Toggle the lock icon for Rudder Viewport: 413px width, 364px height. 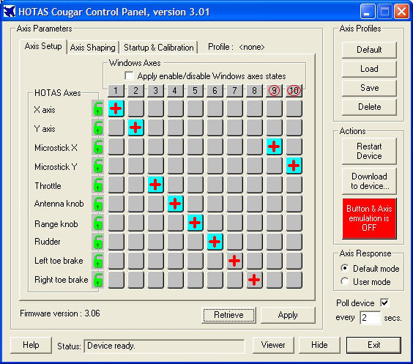pos(97,242)
